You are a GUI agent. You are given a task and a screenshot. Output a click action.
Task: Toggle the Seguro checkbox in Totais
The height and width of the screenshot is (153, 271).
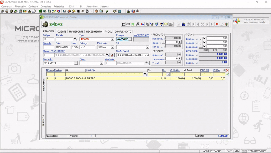(x=204, y=42)
